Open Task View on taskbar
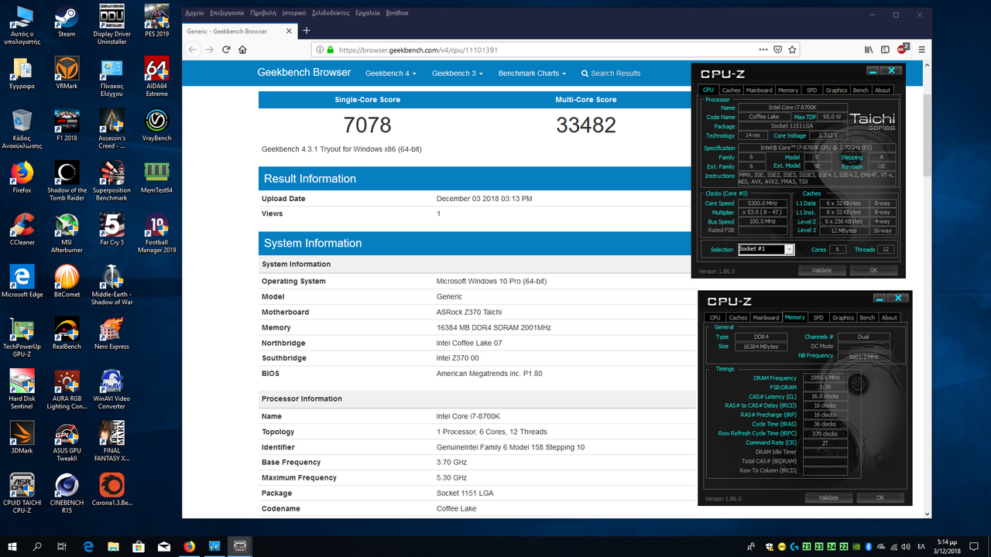The height and width of the screenshot is (557, 991). 62,546
